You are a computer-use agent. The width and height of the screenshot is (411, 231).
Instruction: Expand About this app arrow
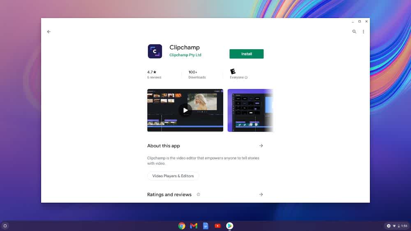pos(261,146)
